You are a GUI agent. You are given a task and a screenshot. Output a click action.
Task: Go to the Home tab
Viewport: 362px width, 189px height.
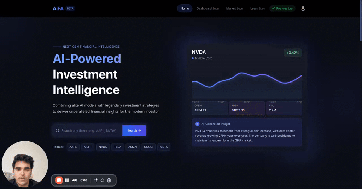(185, 8)
